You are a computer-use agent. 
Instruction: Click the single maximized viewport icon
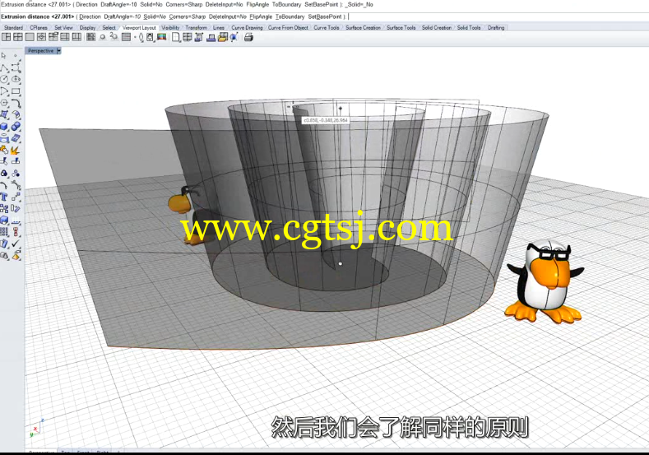(x=30, y=37)
